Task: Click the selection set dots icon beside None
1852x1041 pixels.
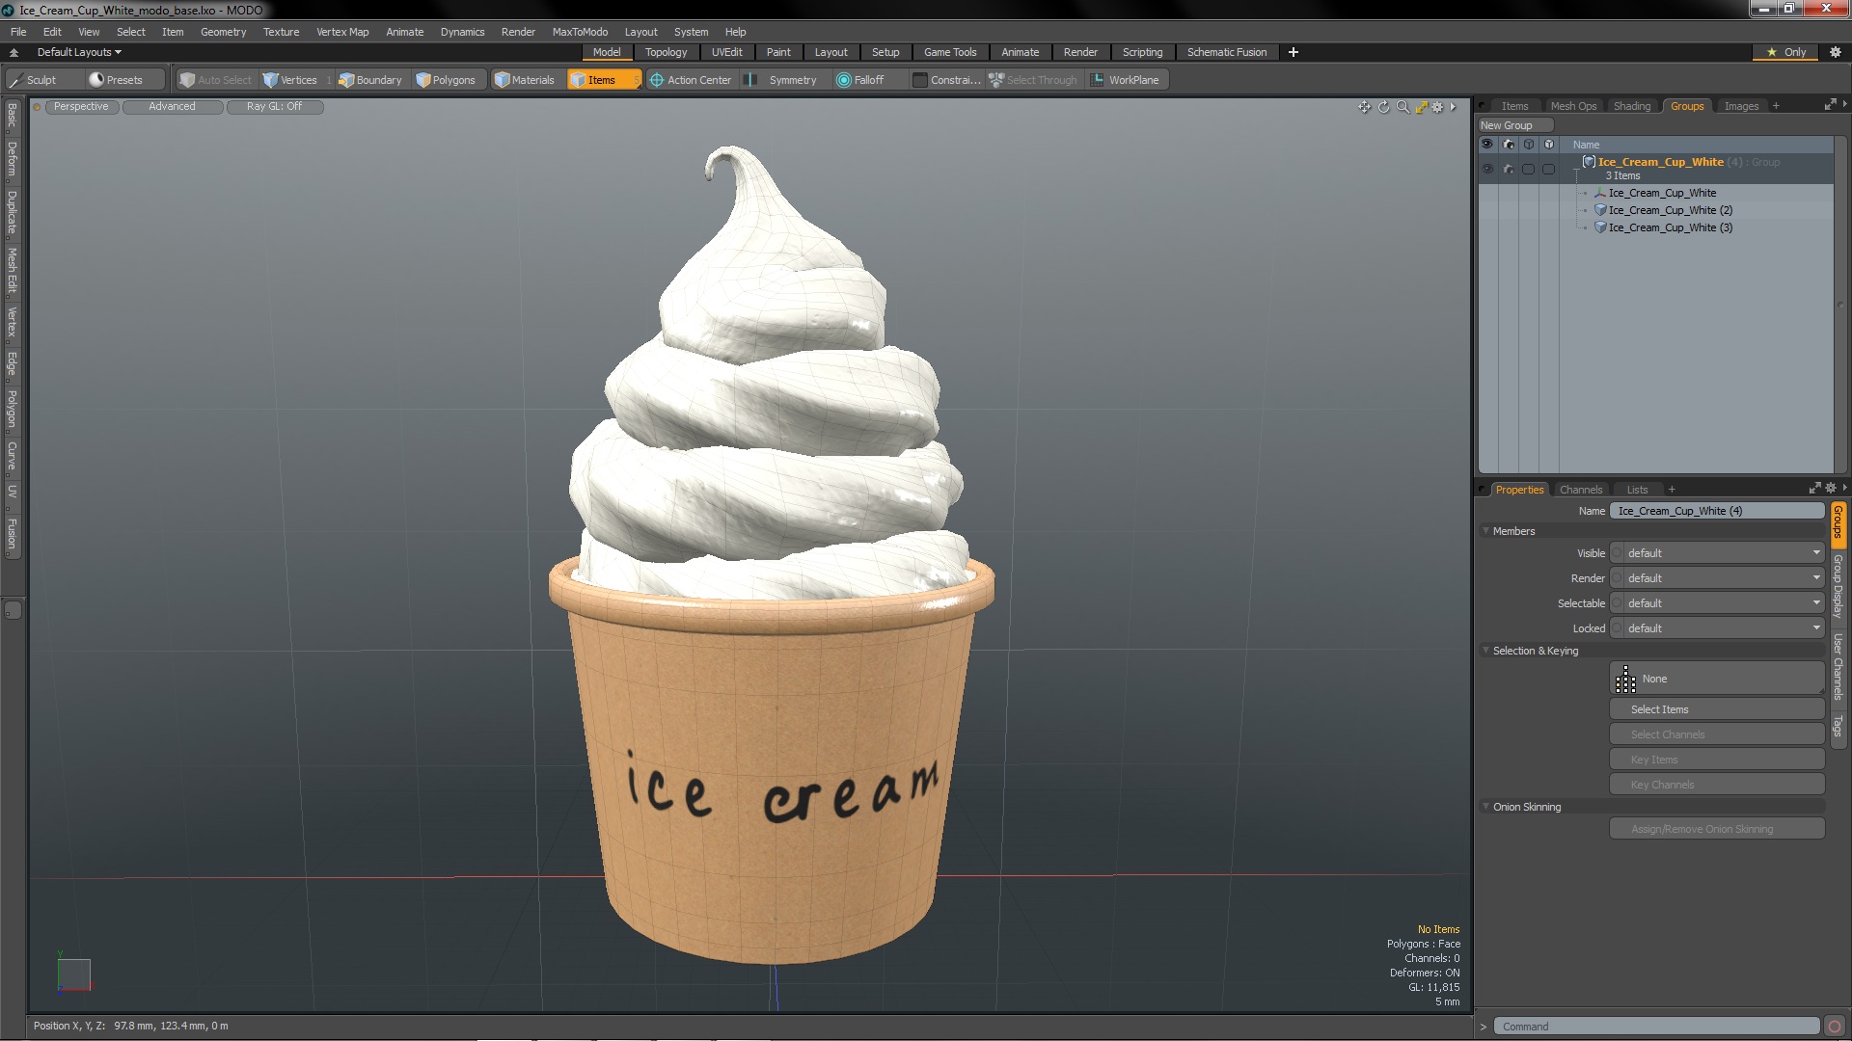Action: [1625, 680]
